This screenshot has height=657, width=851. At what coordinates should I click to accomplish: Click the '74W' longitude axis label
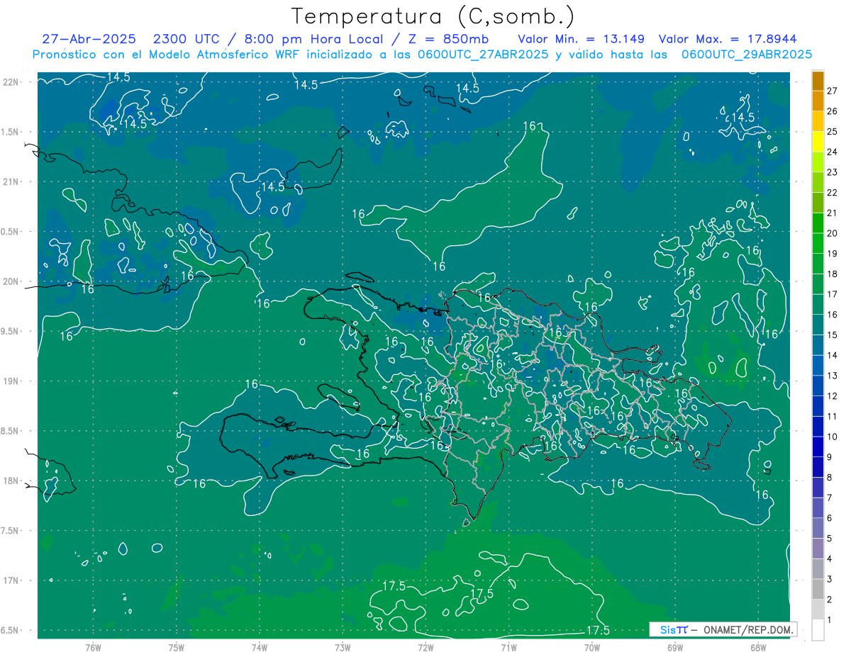tap(260, 648)
